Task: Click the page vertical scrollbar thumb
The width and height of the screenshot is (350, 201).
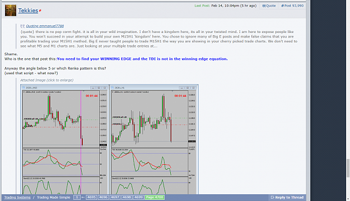Action: point(348,168)
